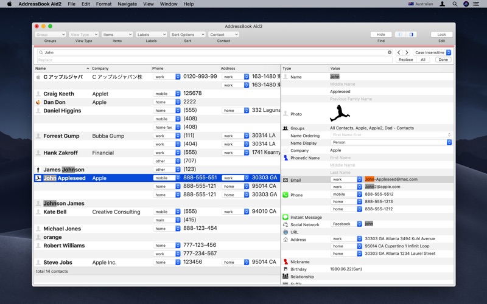487x304 pixels.
Task: Open the View Type dropdown
Action: pos(83,35)
